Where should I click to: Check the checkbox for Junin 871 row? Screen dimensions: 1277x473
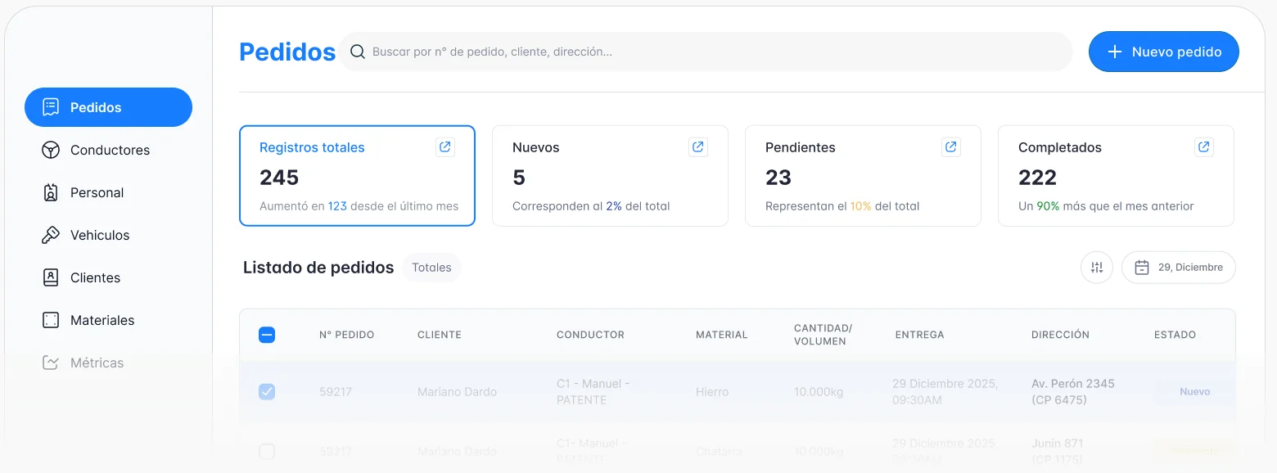click(267, 451)
